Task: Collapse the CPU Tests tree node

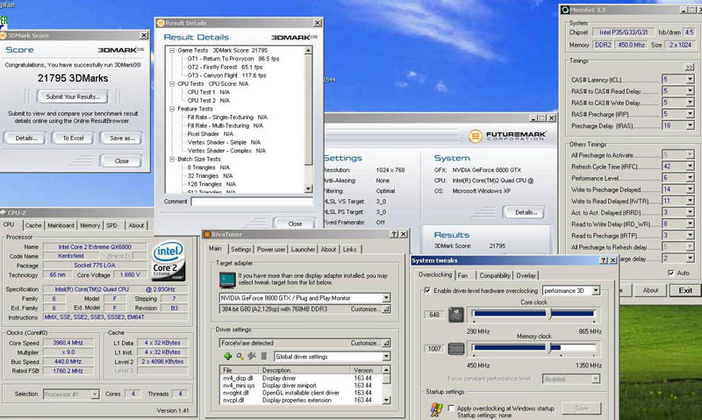Action: coord(172,83)
